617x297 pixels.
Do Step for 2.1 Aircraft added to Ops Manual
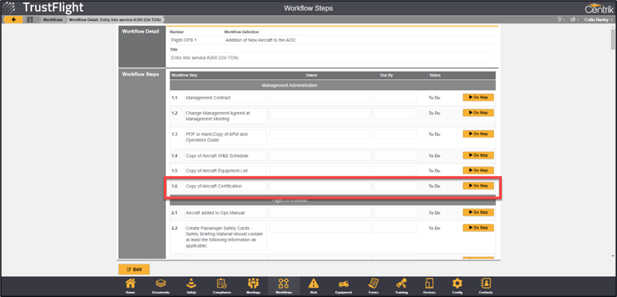tap(478, 213)
